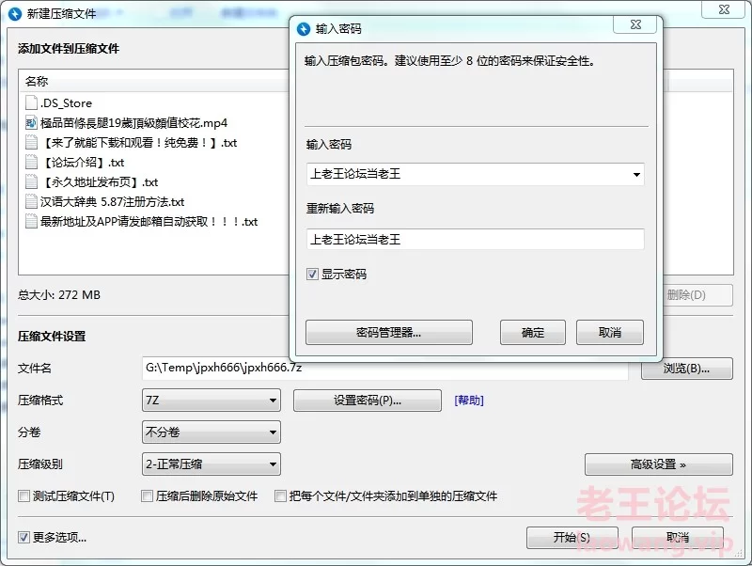Select 【永久地址发布页】.txt in the list

coord(100,181)
